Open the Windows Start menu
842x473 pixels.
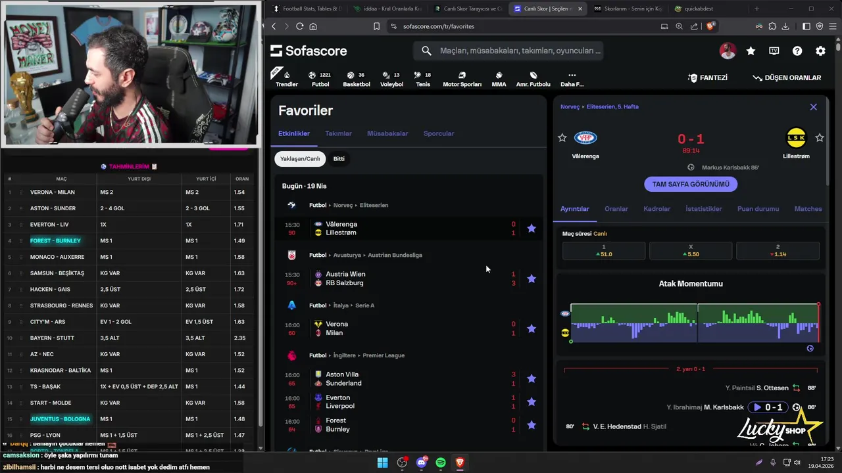(x=382, y=462)
